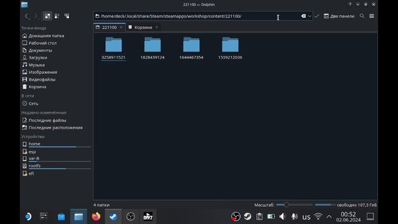Image resolution: width=398 pixels, height=224 pixels.
Task: Click the Dolphin file manager taskbar entry
Action: pos(79,217)
